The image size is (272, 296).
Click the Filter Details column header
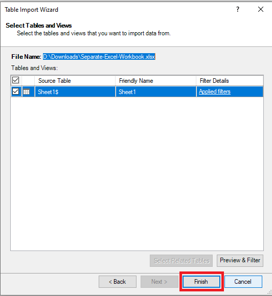(x=230, y=81)
